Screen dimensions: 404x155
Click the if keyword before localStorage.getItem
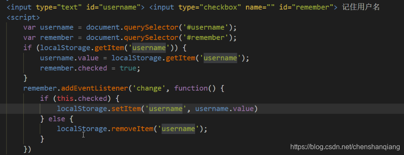pyautogui.click(x=27, y=48)
